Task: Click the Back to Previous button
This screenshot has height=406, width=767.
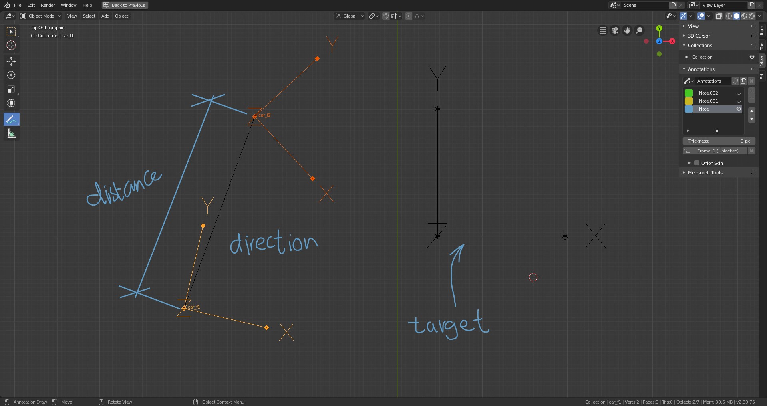Action: point(125,5)
